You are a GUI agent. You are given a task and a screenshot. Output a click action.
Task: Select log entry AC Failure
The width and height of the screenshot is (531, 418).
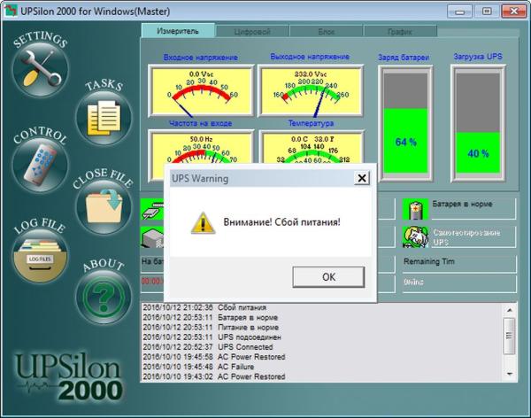(198, 367)
